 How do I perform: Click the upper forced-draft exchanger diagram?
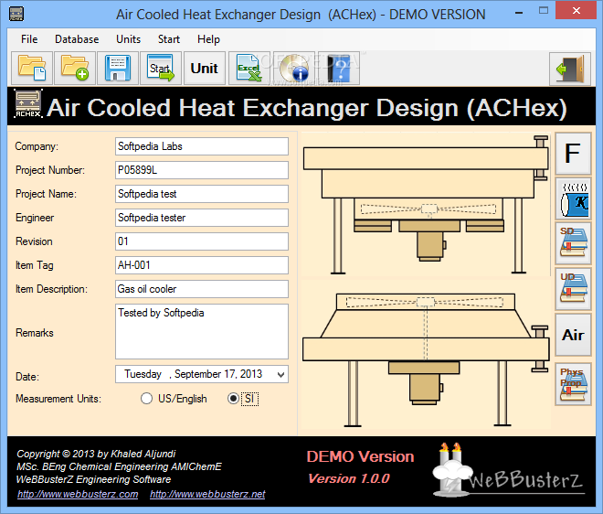point(426,204)
